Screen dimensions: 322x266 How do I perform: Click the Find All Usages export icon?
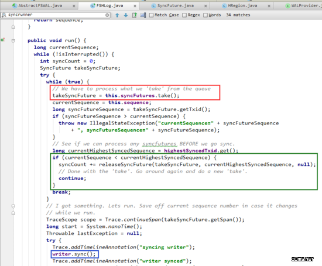135,15
